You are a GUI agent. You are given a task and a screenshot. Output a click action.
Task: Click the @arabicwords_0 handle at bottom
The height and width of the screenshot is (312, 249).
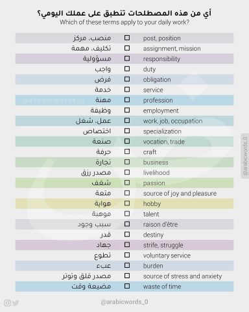click(x=124, y=302)
